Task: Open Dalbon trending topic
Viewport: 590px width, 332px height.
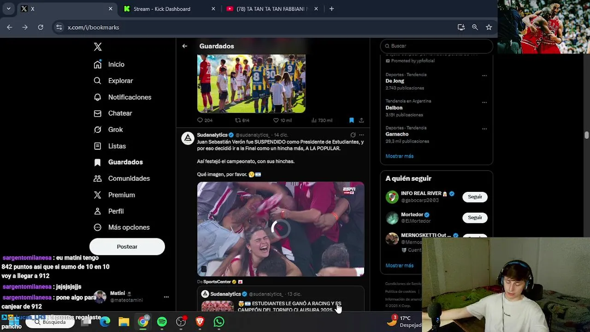Action: tap(394, 108)
